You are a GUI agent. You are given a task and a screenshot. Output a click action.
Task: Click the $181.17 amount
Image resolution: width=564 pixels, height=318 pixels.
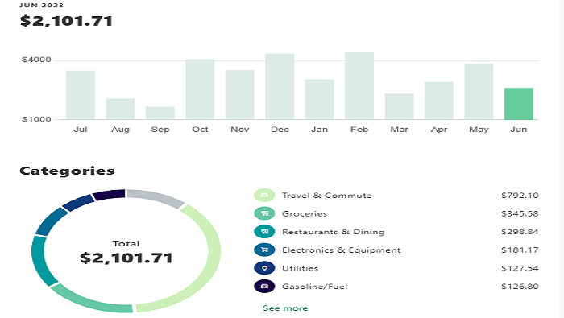(x=520, y=250)
